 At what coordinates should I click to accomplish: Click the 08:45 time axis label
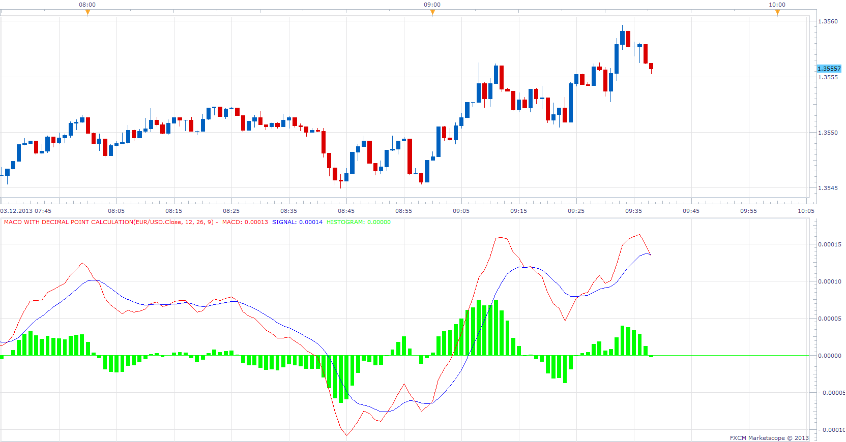click(346, 211)
